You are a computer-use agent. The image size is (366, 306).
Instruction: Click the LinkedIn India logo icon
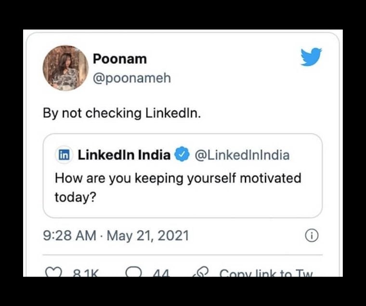pyautogui.click(x=64, y=155)
